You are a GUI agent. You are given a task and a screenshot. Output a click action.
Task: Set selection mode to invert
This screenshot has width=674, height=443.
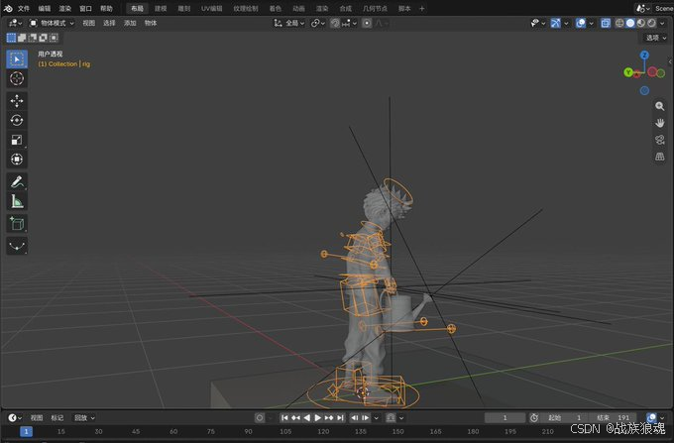point(43,38)
